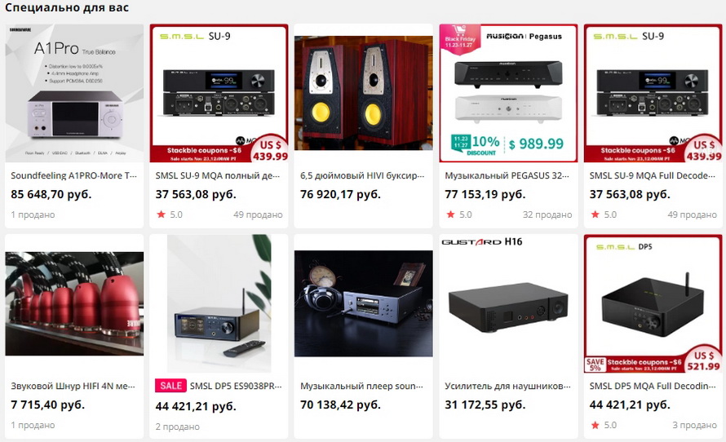Open the Звуковой Шнур HIFI 4N title
The height and width of the screenshot is (442, 726).
pyautogui.click(x=73, y=386)
